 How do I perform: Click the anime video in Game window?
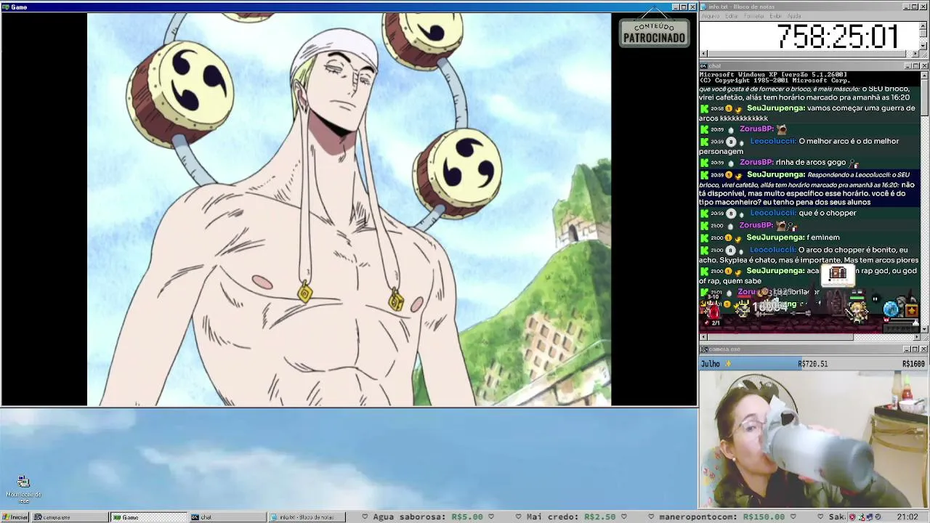click(x=349, y=209)
